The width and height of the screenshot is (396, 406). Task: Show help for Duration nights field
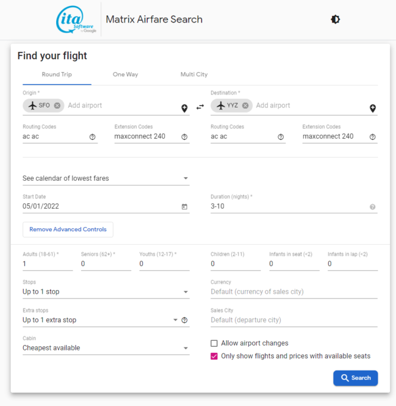(372, 207)
